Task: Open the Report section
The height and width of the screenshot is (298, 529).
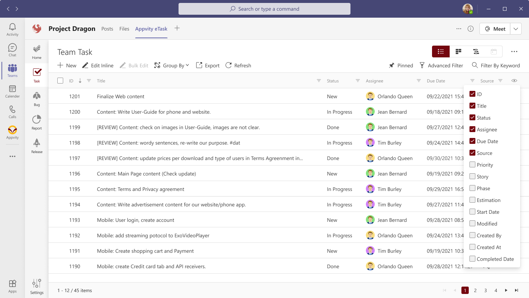Action: tap(36, 121)
